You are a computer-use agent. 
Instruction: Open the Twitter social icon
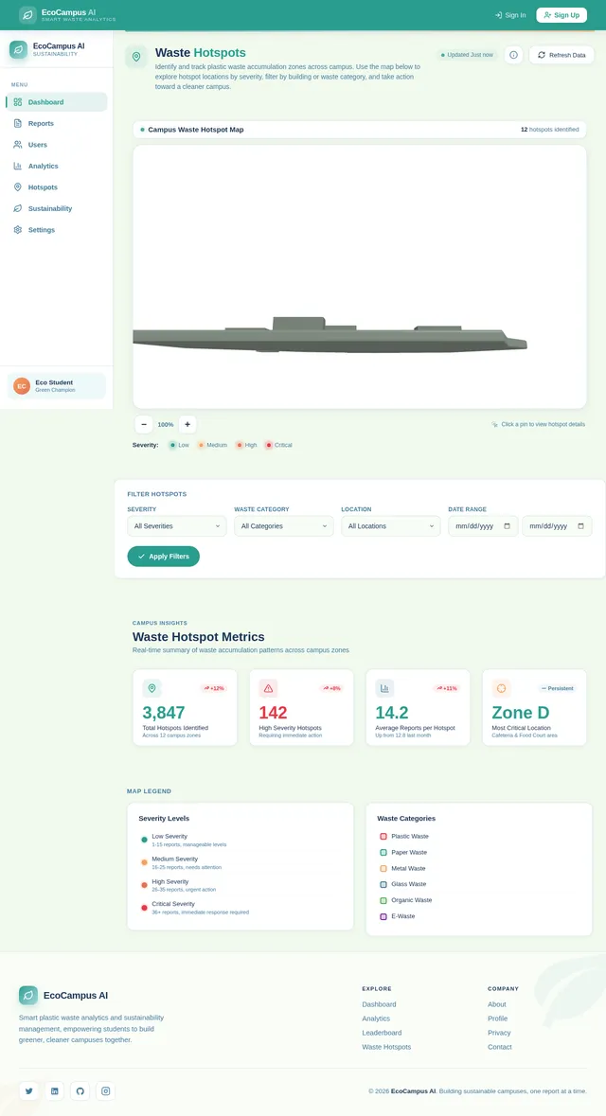[28, 1091]
